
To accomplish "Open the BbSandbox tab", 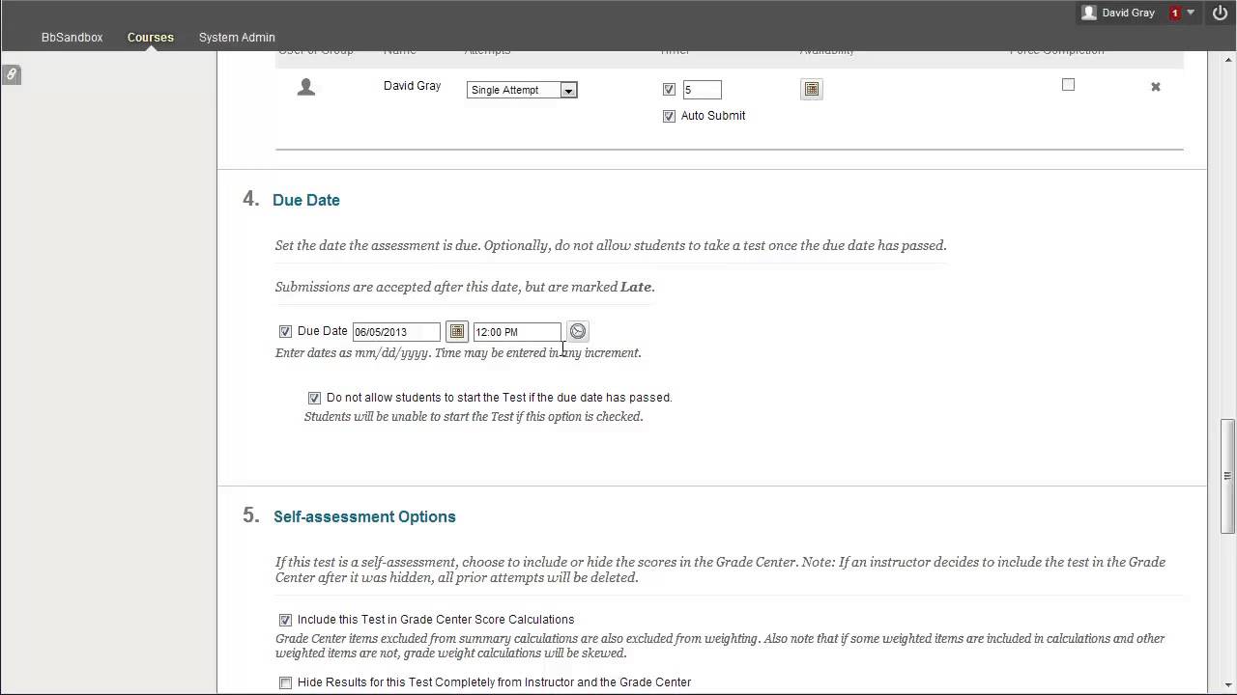I will [x=72, y=38].
